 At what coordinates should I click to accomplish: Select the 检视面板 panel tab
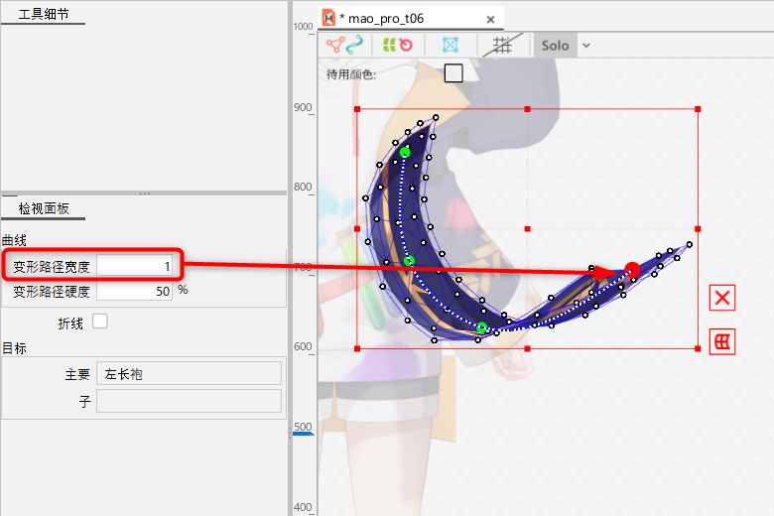click(44, 208)
